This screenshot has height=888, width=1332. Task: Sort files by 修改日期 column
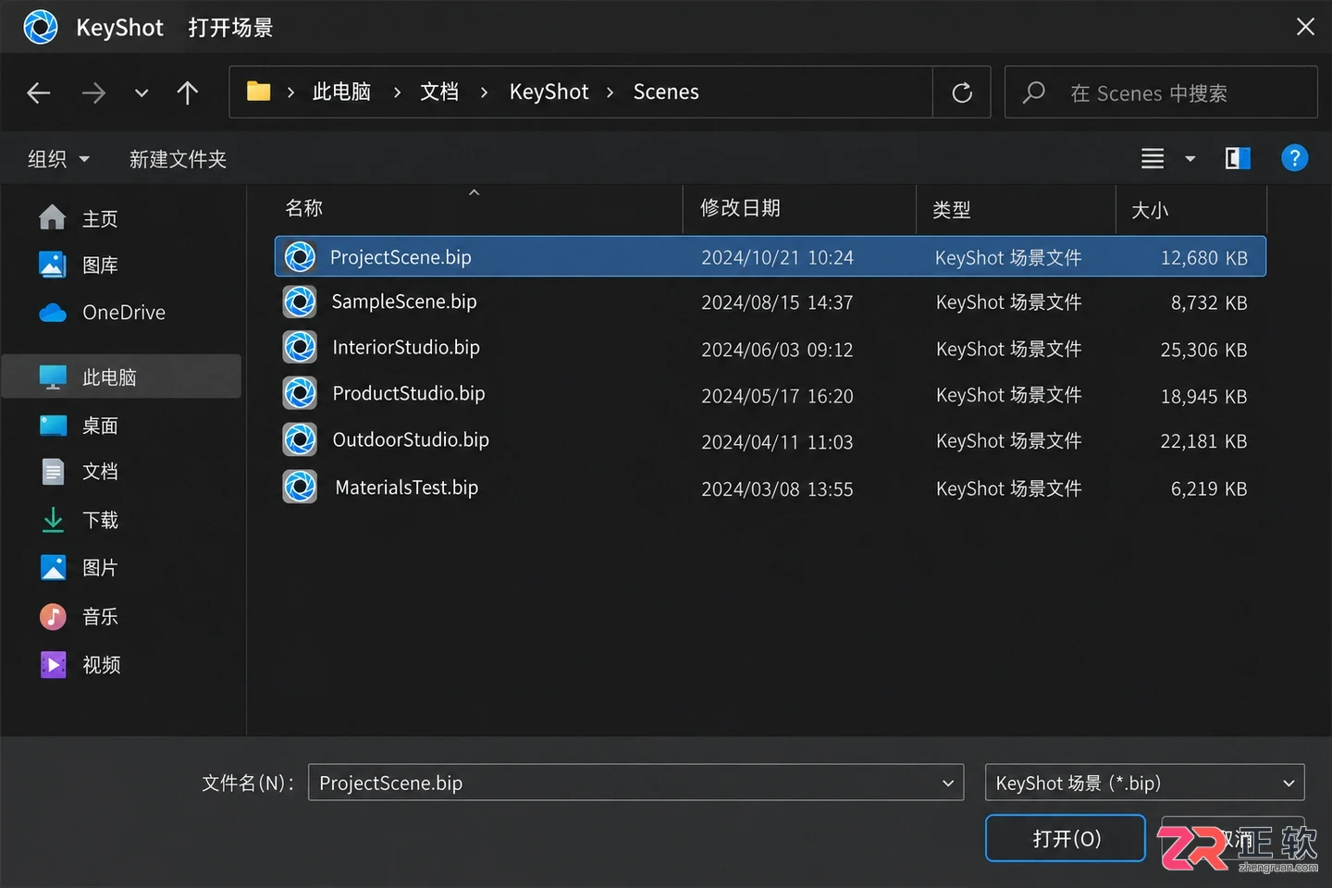pyautogui.click(x=740, y=208)
